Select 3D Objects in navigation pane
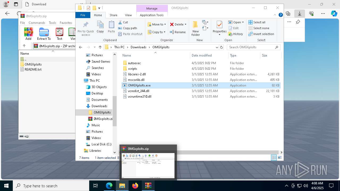This screenshot has width=340, height=191. point(96,87)
